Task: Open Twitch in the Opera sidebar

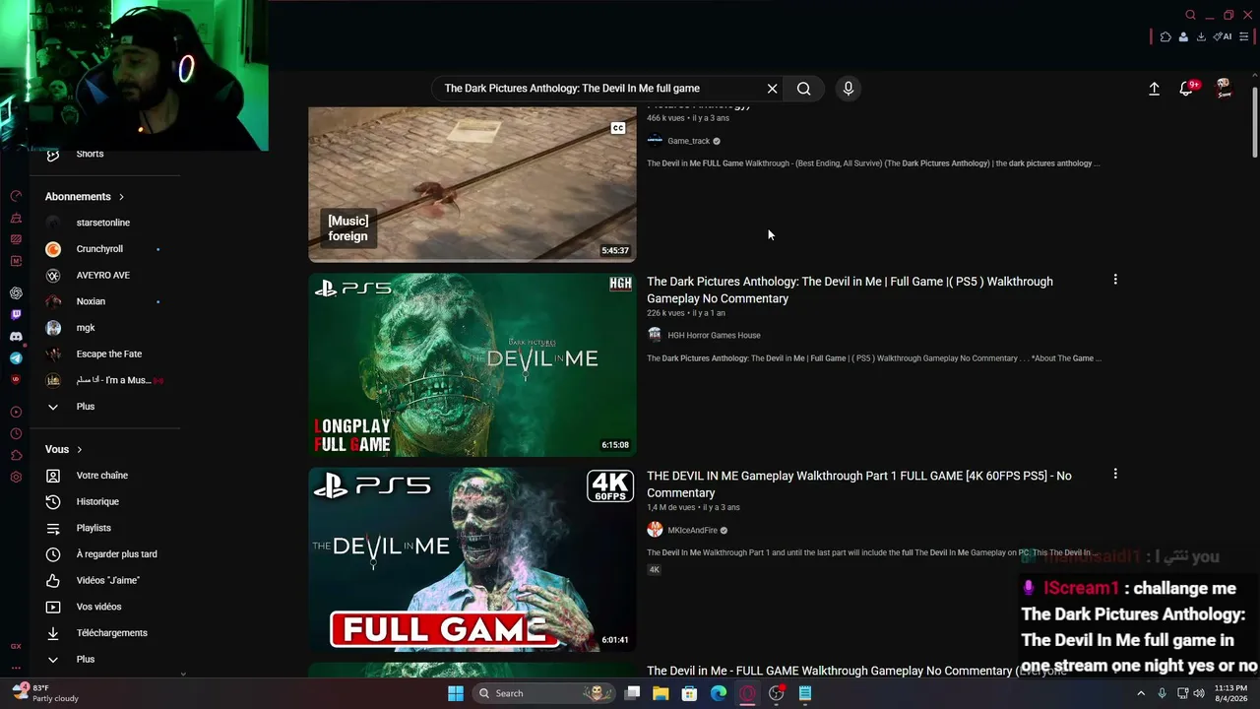Action: click(16, 315)
